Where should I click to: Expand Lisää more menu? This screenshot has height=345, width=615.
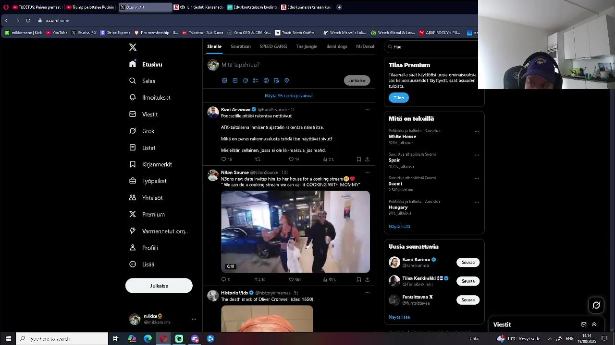tap(142, 264)
